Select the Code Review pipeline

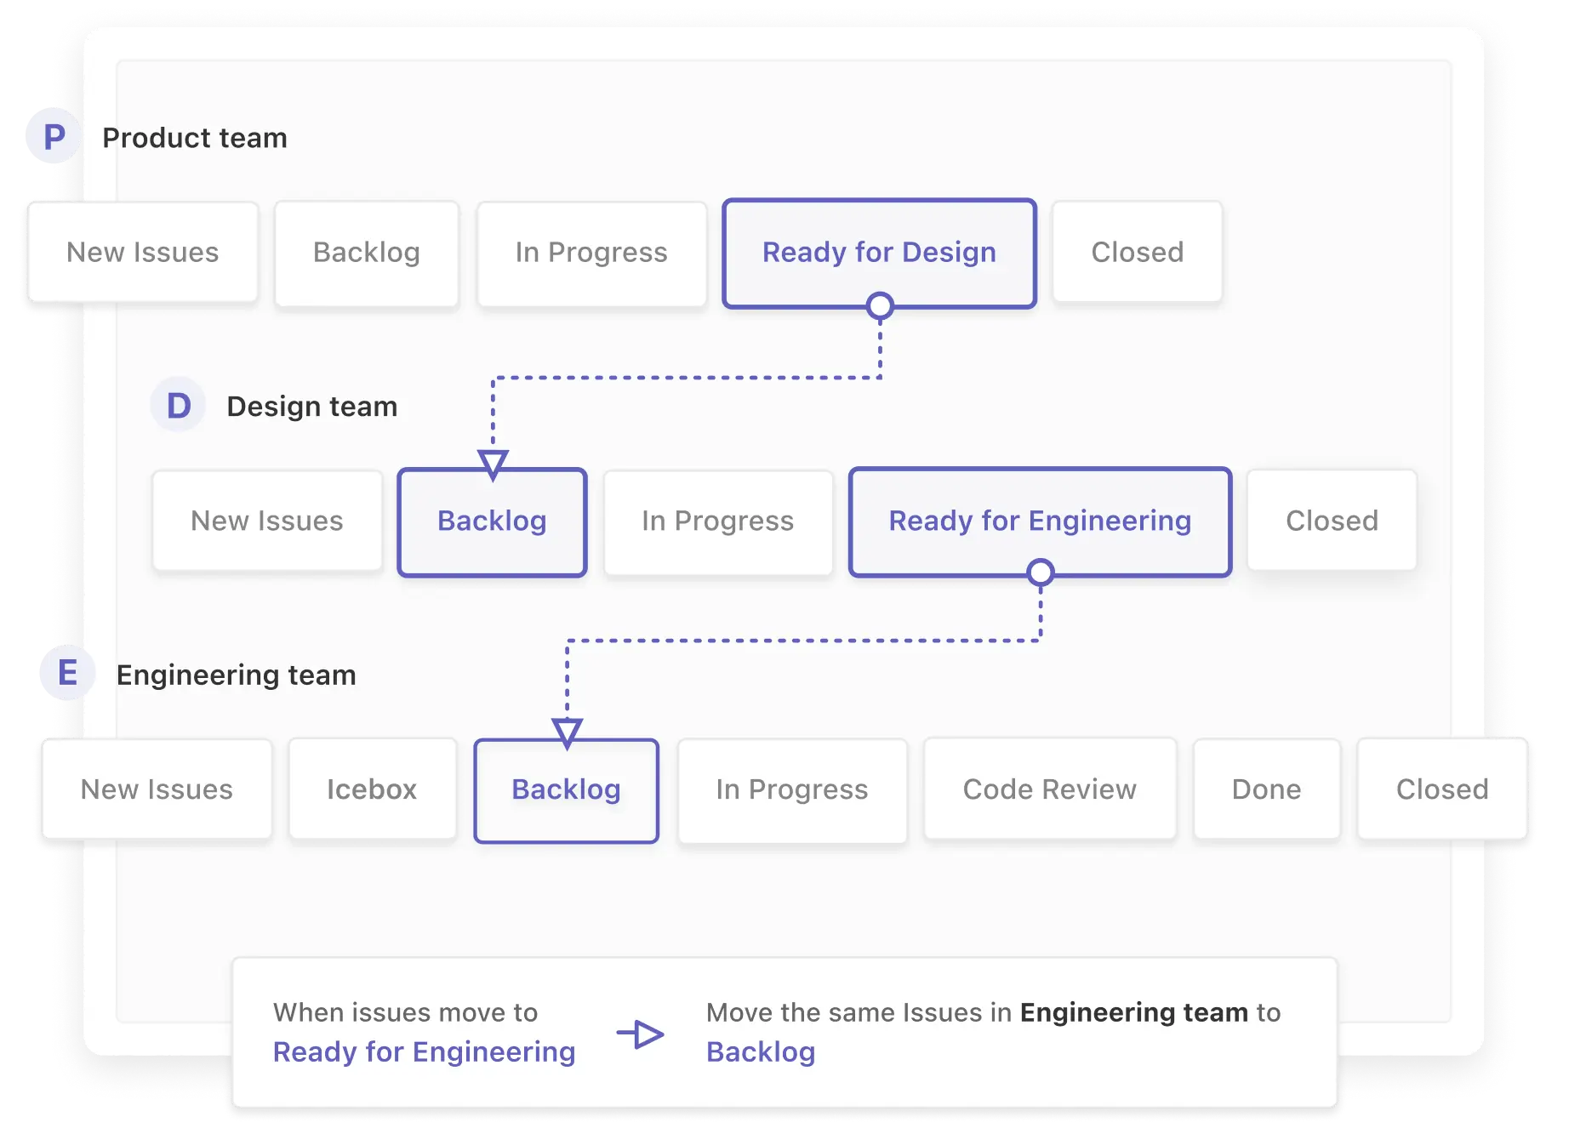(x=1050, y=789)
